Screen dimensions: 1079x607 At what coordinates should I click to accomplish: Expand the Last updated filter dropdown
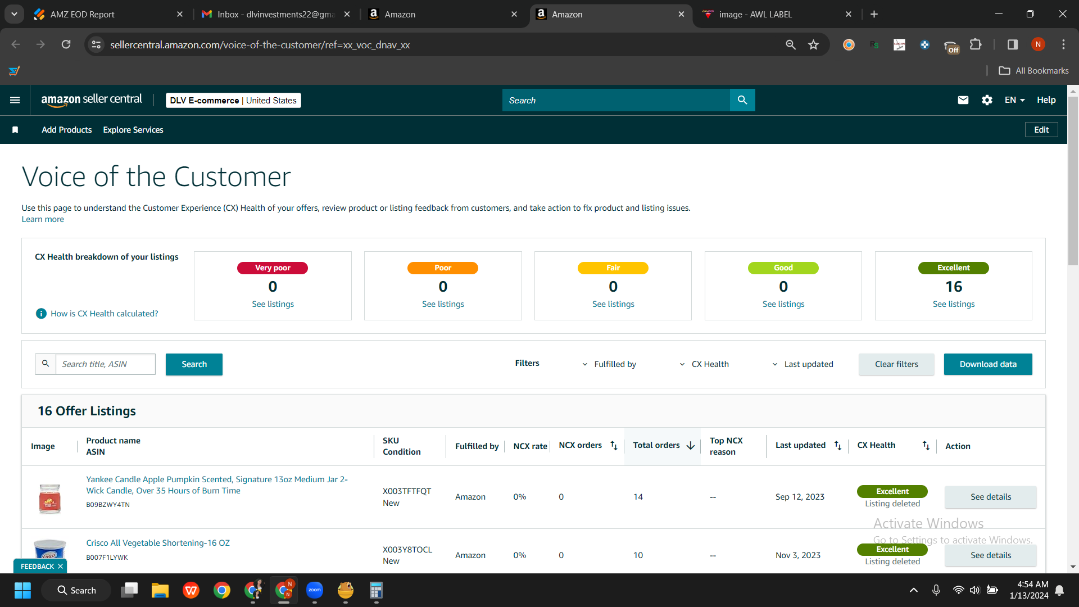point(803,364)
